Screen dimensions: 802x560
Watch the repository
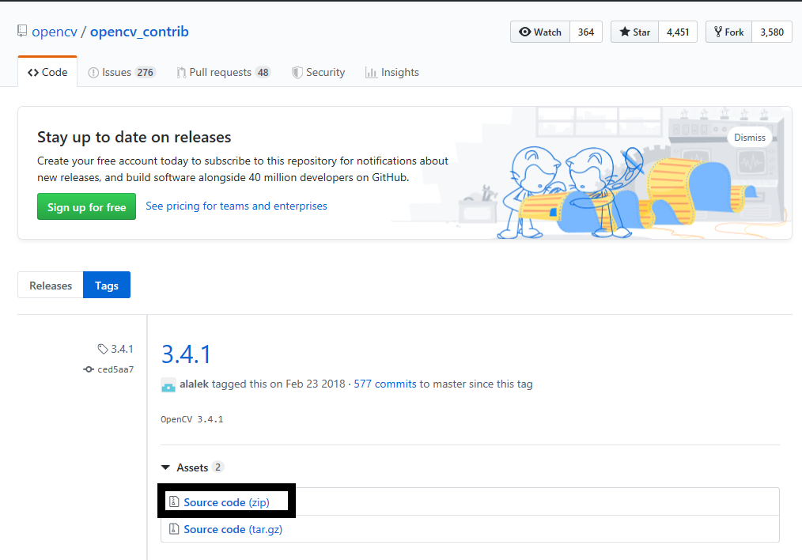[x=540, y=32]
